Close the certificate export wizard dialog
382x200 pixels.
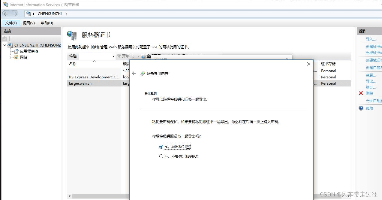click(309, 64)
